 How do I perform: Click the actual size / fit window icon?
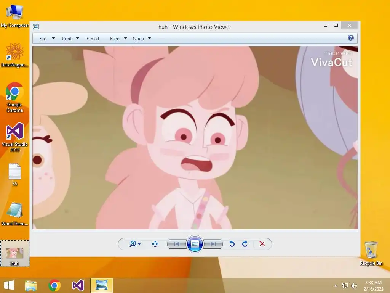155,244
